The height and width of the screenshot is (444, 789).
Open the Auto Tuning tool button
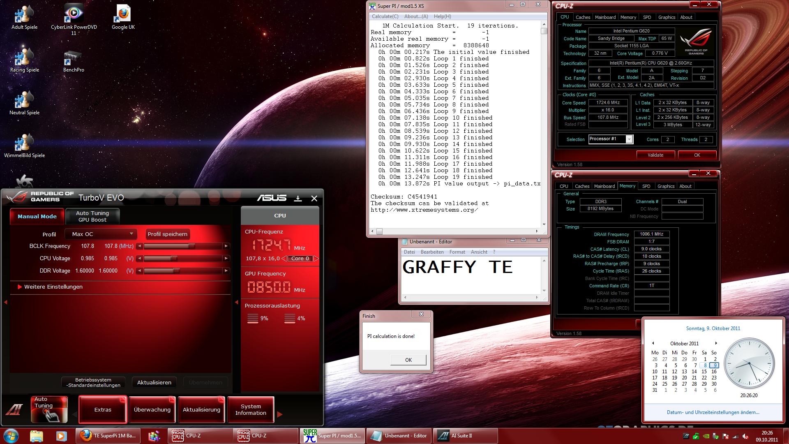(x=49, y=409)
